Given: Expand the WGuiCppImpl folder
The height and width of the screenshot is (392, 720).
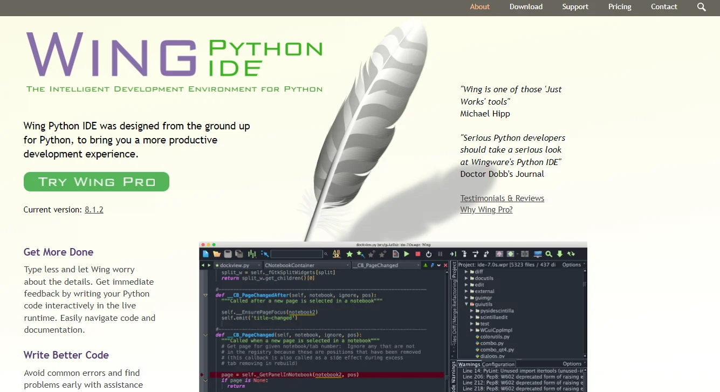Looking at the screenshot, I should pyautogui.click(x=471, y=330).
